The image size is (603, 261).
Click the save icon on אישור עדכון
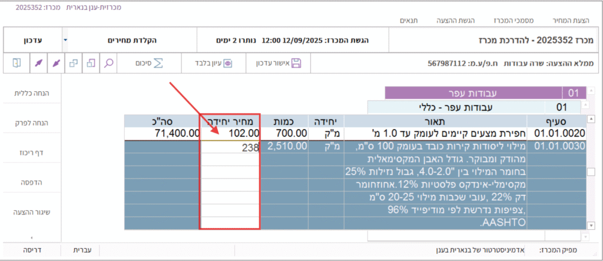pos(296,63)
